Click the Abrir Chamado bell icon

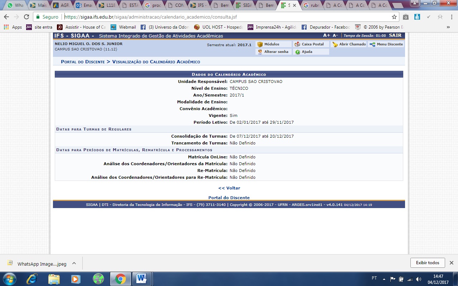pyautogui.click(x=335, y=44)
